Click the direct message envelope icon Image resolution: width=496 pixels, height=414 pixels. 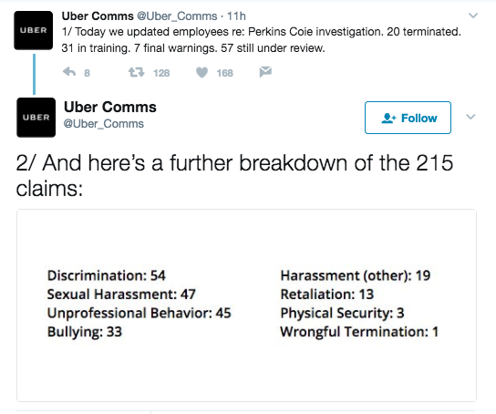pyautogui.click(x=265, y=72)
